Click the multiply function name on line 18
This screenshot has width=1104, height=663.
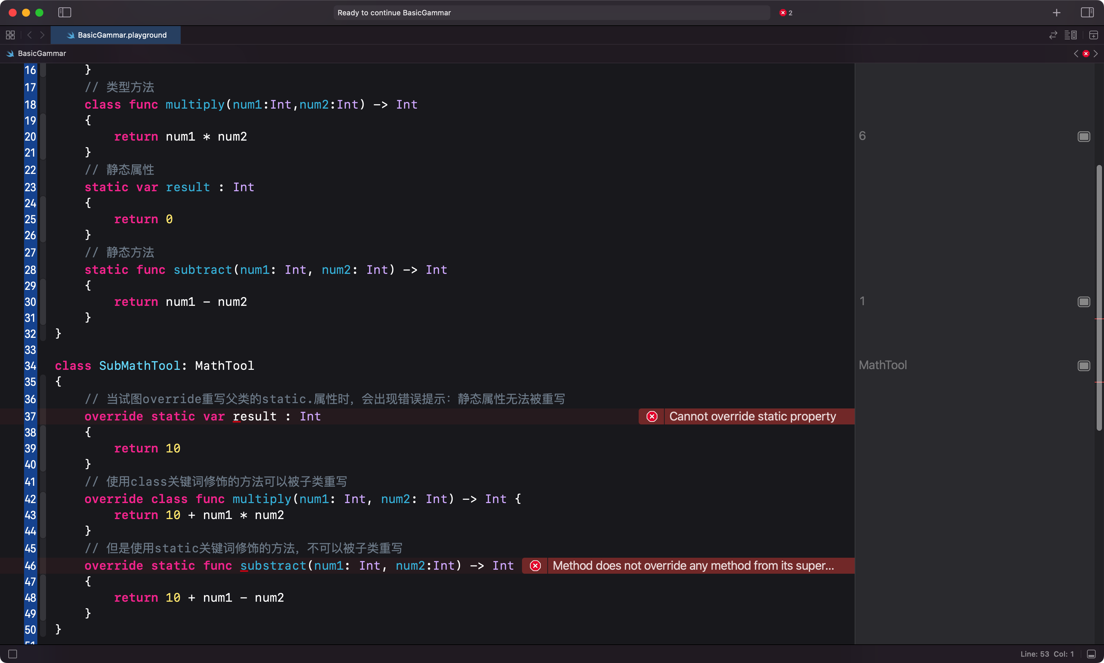click(195, 105)
